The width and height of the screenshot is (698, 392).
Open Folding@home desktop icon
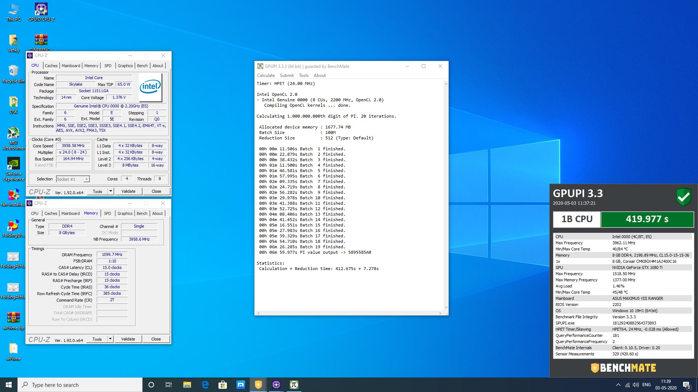[13, 228]
